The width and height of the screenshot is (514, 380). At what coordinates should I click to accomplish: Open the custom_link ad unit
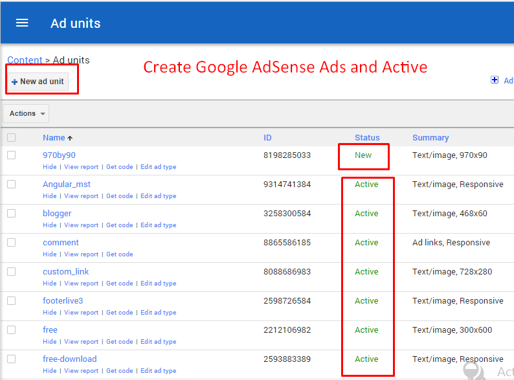pyautogui.click(x=65, y=272)
